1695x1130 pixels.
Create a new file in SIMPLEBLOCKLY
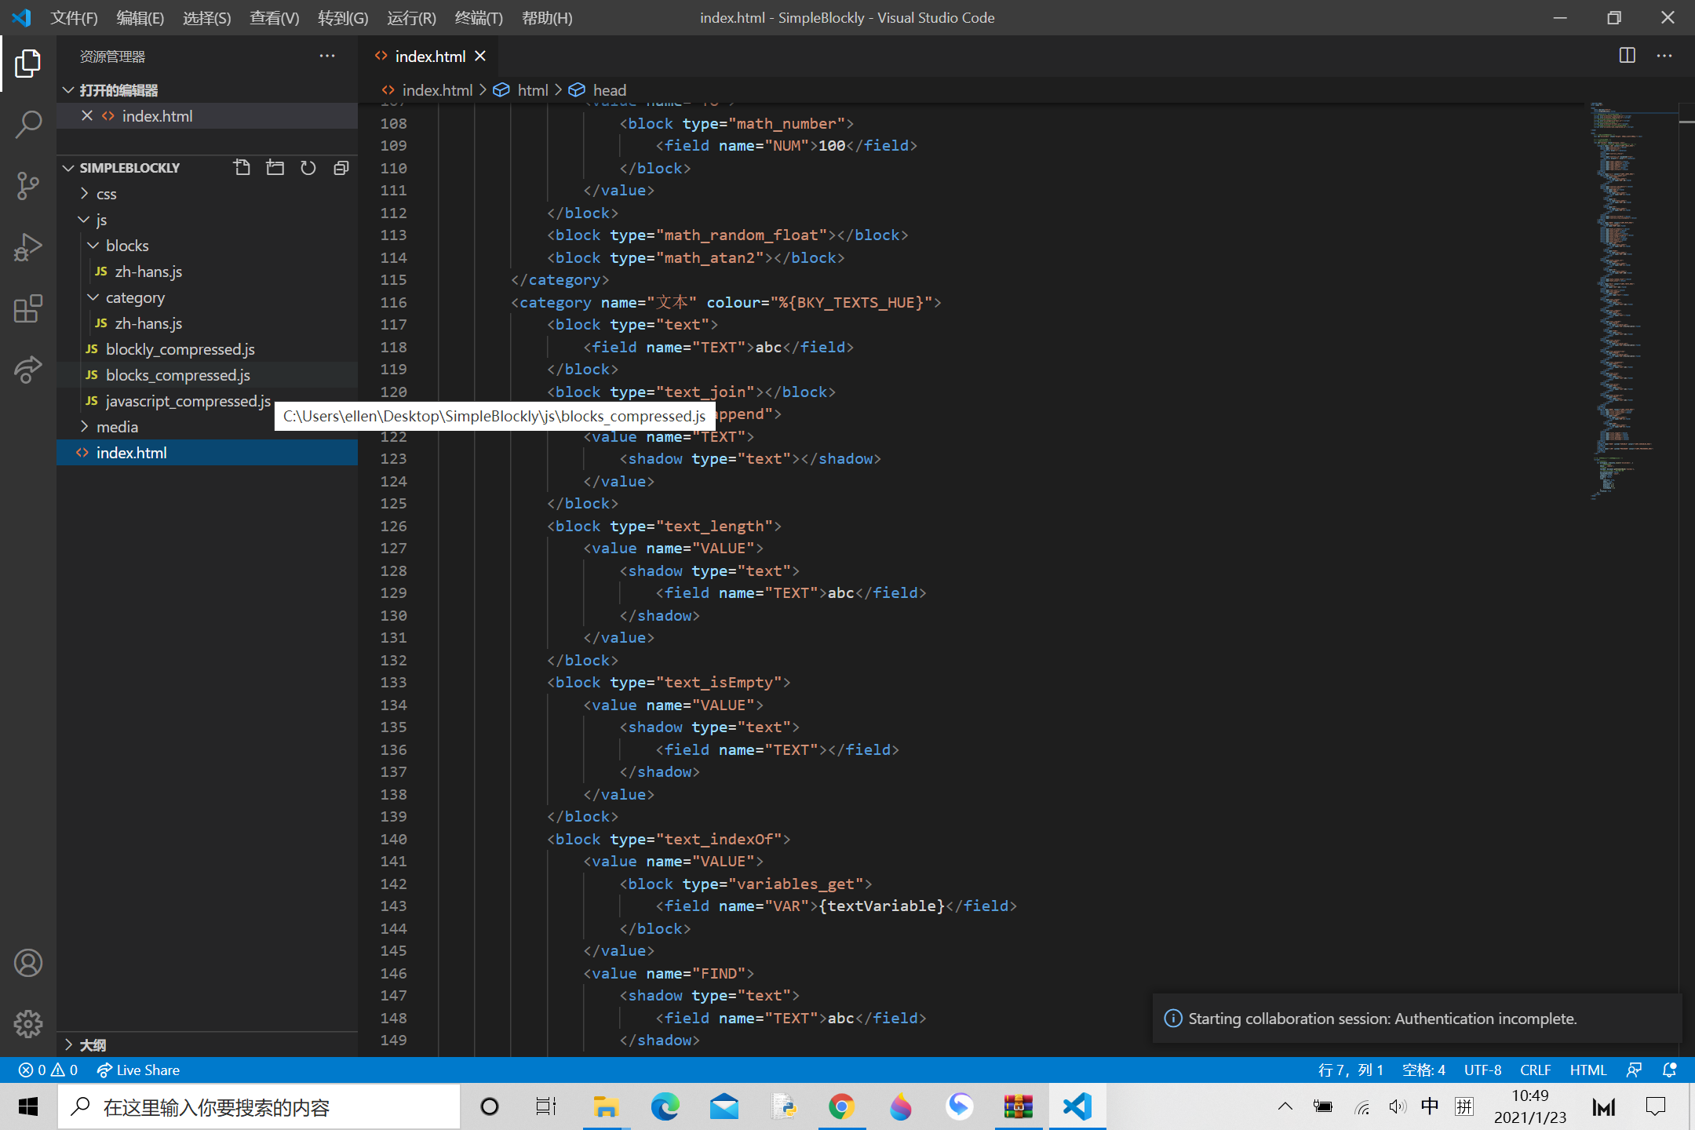coord(242,167)
